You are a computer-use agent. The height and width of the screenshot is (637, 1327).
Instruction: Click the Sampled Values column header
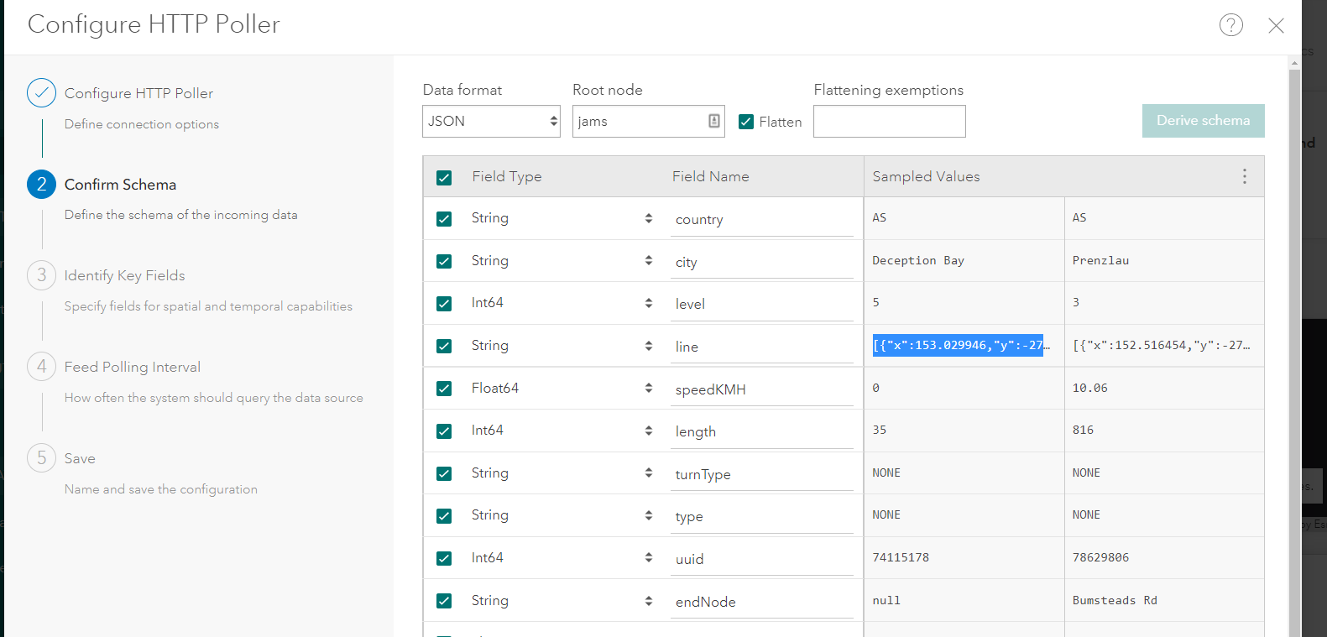[926, 176]
